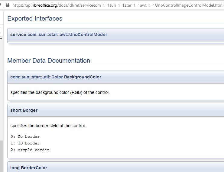Click the shield icon left of the padlock
224x172 pixels.
point(1,5)
